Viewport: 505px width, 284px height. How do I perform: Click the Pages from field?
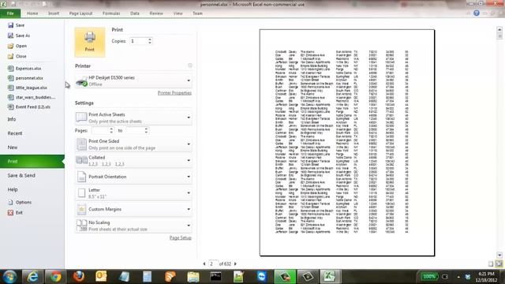point(100,130)
